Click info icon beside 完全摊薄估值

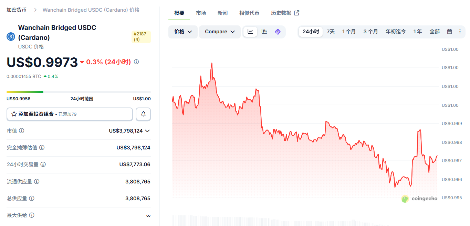42,148
